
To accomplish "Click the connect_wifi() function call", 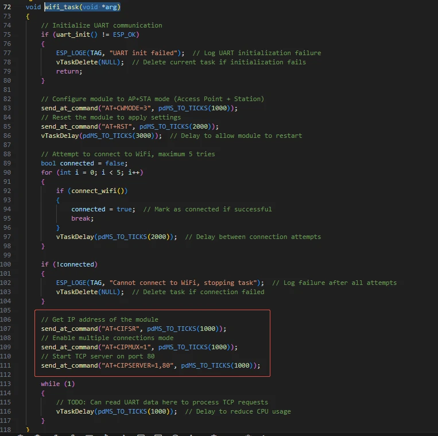I will 99,191.
